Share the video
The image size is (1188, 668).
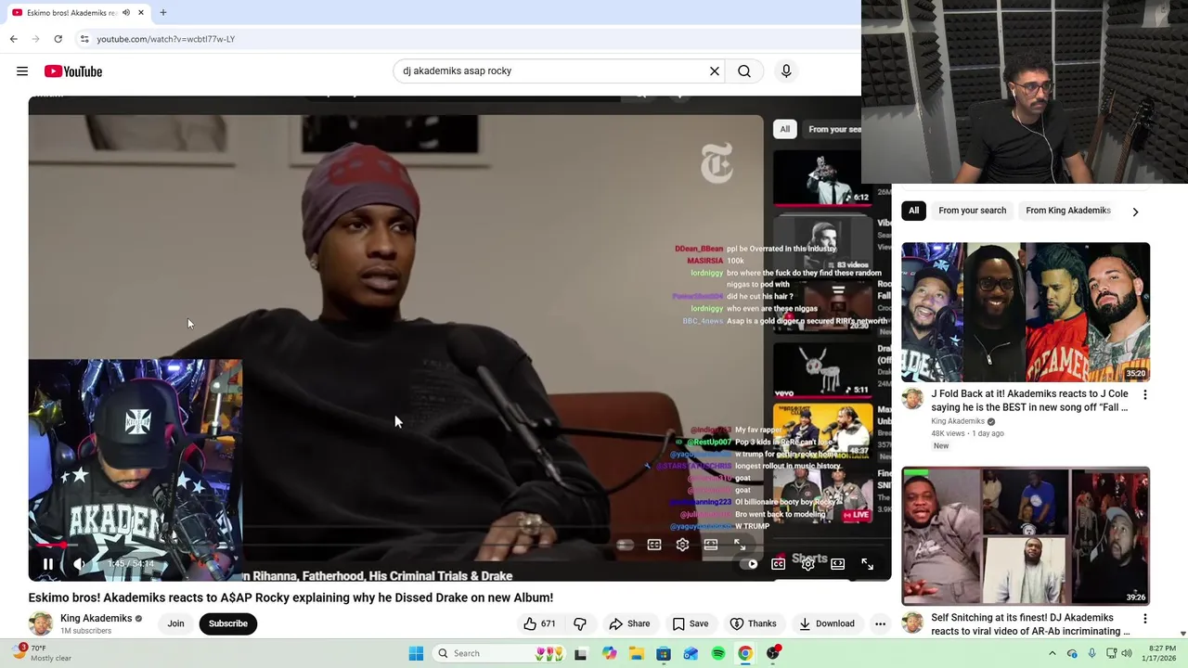pyautogui.click(x=629, y=623)
